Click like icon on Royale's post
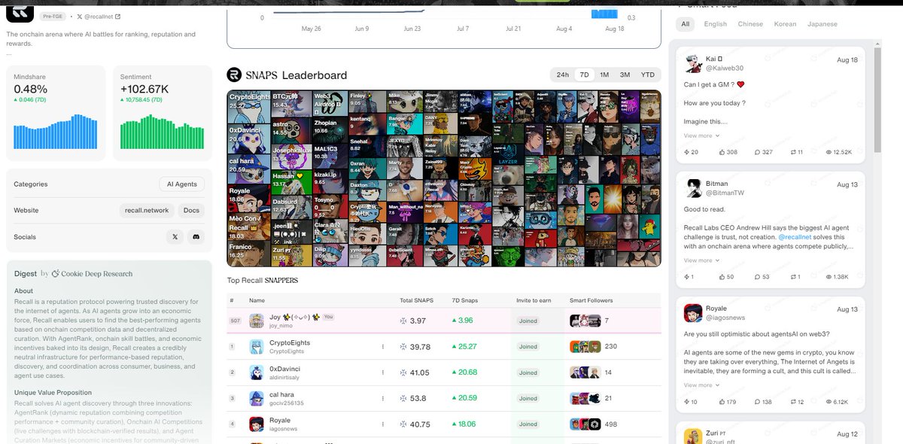The height and width of the screenshot is (444, 903). (722, 402)
